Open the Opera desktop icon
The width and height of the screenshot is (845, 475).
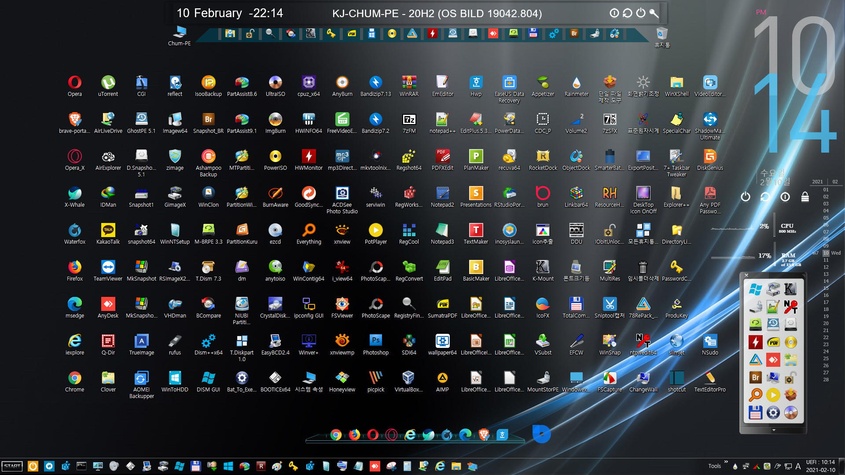75,86
